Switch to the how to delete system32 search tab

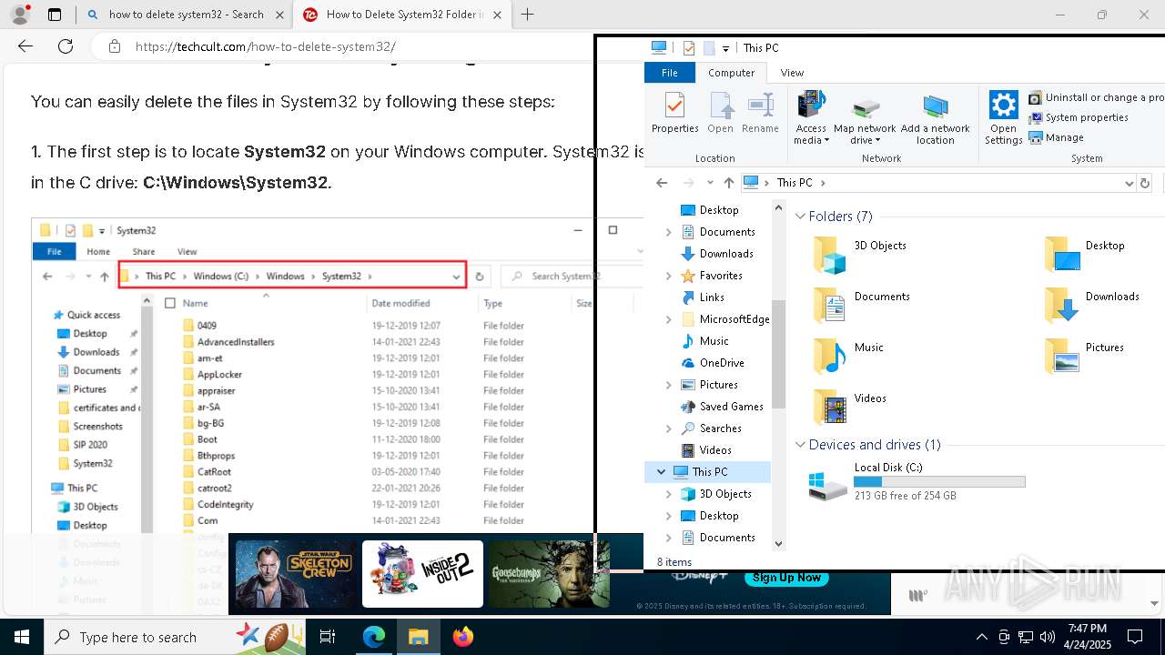pyautogui.click(x=186, y=15)
